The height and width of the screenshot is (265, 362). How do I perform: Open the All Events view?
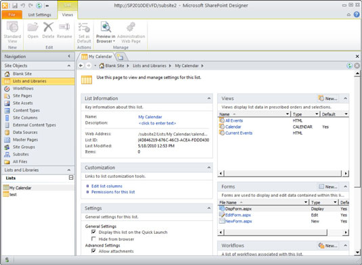click(234, 120)
